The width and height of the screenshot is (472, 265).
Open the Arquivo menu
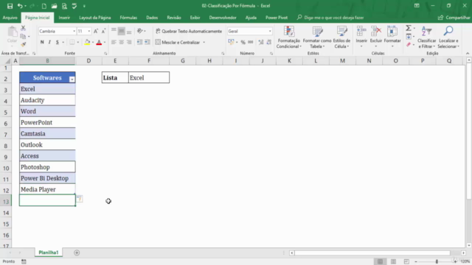tap(10, 18)
